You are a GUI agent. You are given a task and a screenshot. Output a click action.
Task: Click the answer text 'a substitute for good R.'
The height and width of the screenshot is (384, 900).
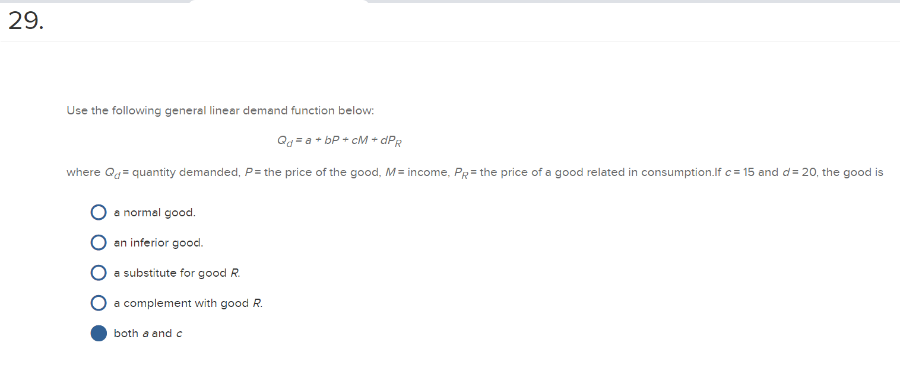pos(176,273)
